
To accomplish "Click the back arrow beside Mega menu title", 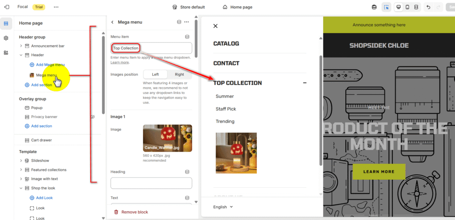I will pyautogui.click(x=112, y=22).
